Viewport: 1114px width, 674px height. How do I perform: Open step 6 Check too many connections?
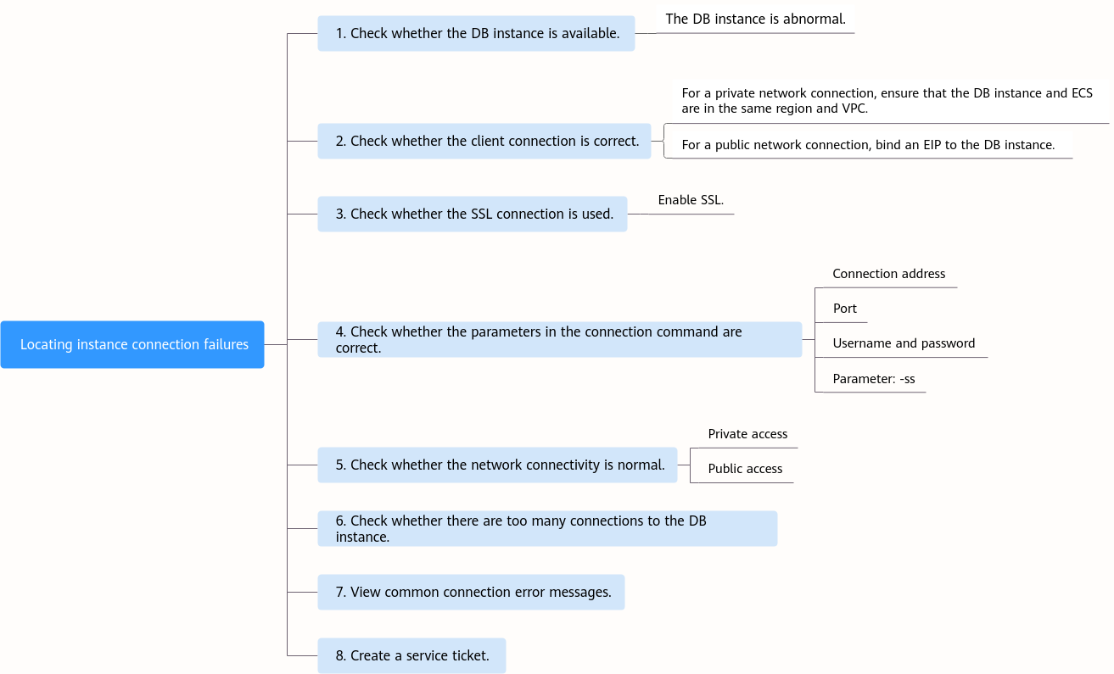coord(547,528)
